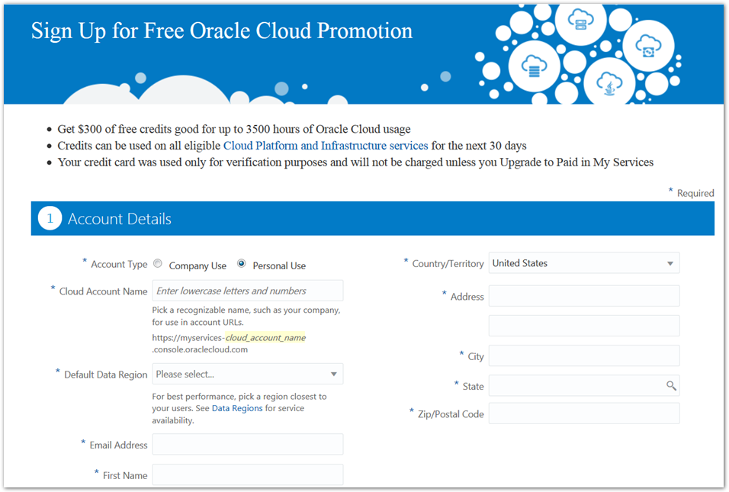Screen dimensions: 729x492
Task: Click the State field search magnifier icon
Action: (671, 386)
